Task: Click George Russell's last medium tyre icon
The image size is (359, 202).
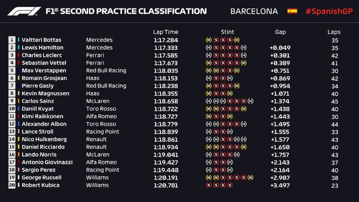Action: 250,178
